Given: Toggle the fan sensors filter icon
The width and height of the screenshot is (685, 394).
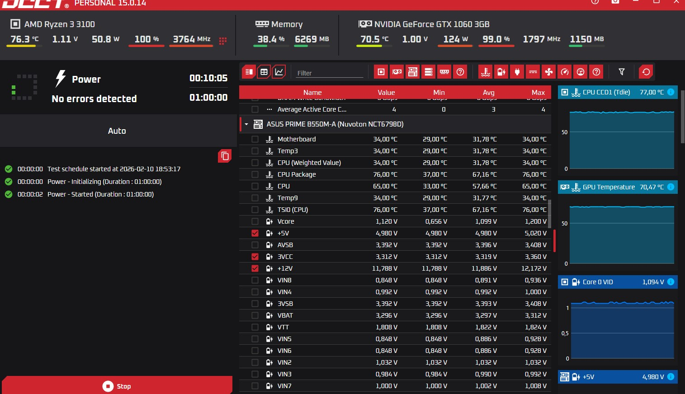Looking at the screenshot, I should pos(549,72).
